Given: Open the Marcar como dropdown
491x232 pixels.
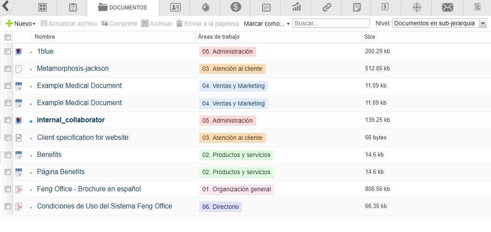Looking at the screenshot, I should 266,24.
